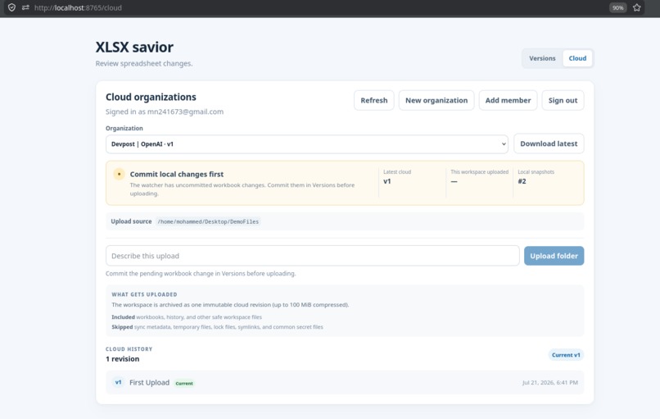Viewport: 660px width, 419px height.
Task: Click the upload source path /home/mohammed/Desktop/DemoFiles
Action: click(208, 221)
